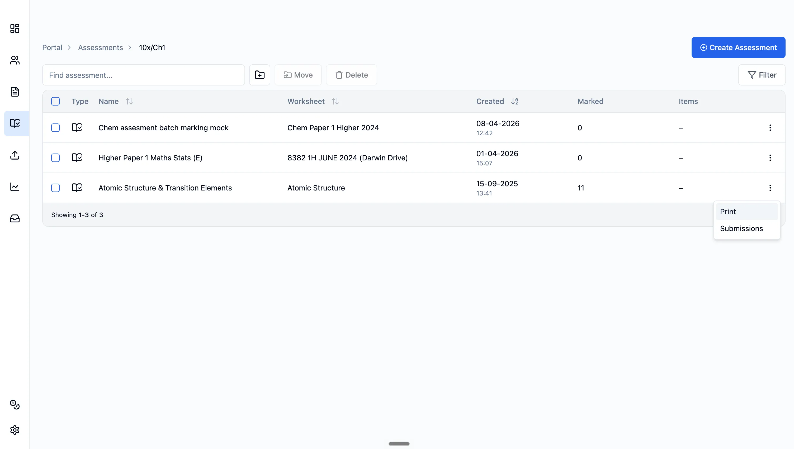
Task: Click the '08-04-2026' created date
Action: (x=498, y=123)
